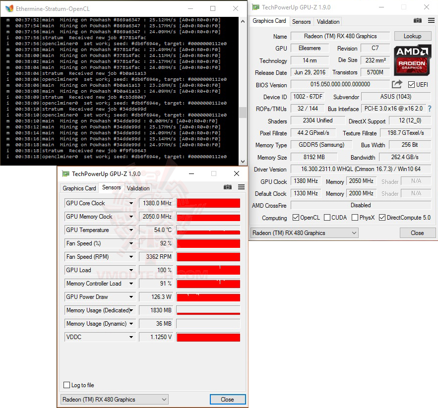Expand the Memory Usage (Dynamic) dropdown
The height and width of the screenshot is (408, 438).
click(131, 324)
